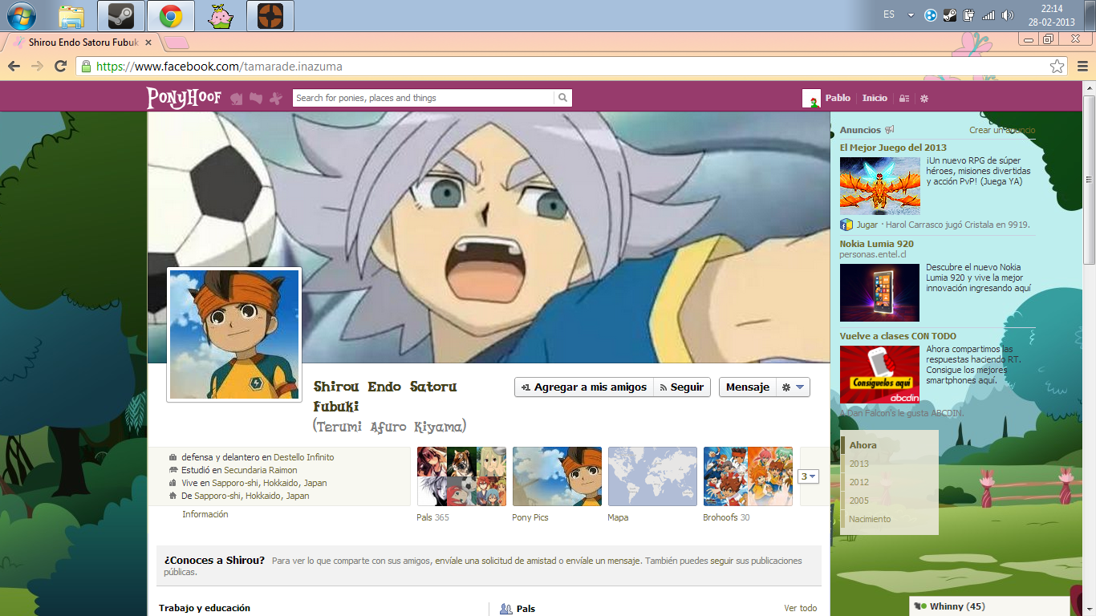Open the Pony Pics thumbnail
This screenshot has width=1096, height=616.
coord(557,476)
